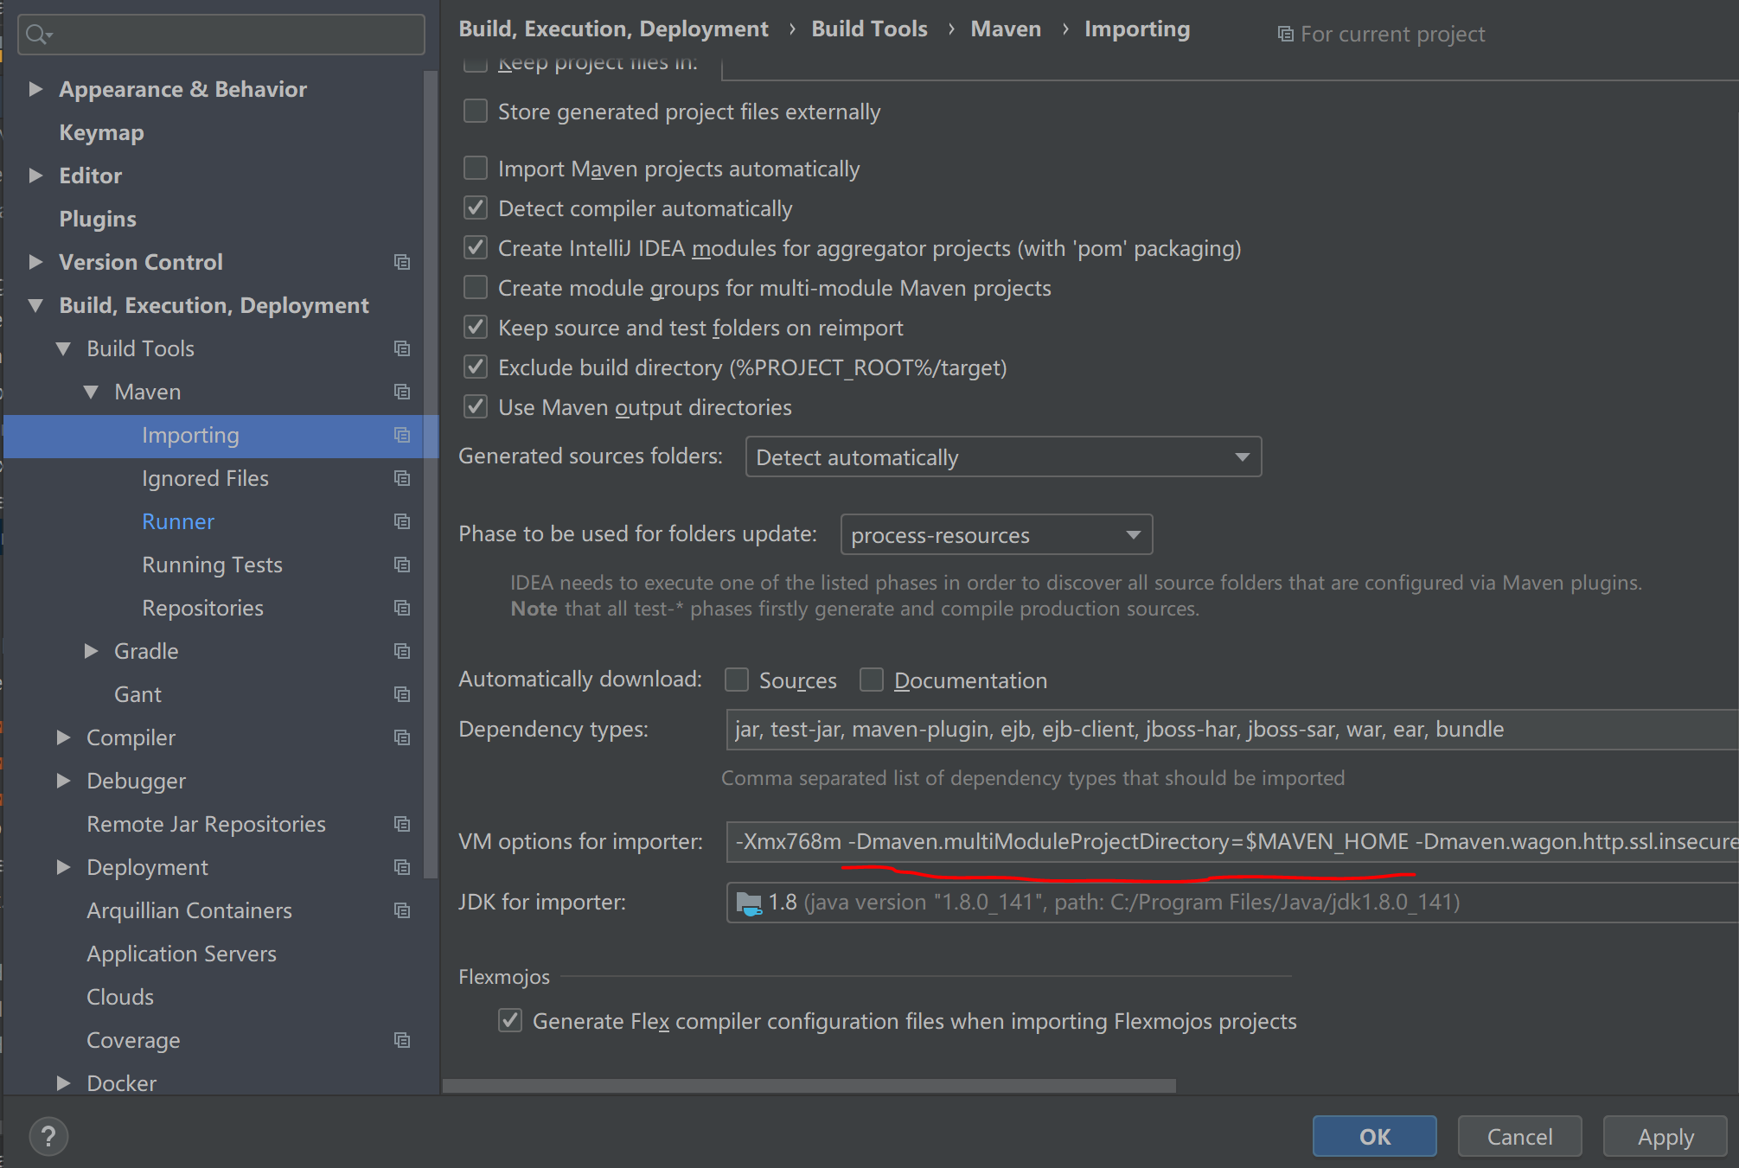Click the JDK folder icon in importer field
1739x1168 pixels.
point(748,903)
